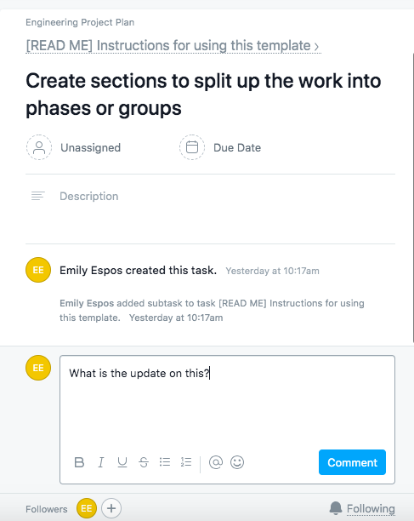Open the Unassigned assignee selector
The width and height of the screenshot is (414, 521).
click(x=74, y=147)
